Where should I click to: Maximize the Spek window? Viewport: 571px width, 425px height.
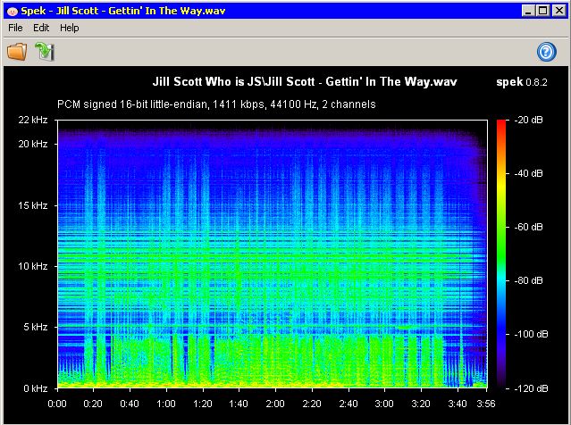click(x=543, y=11)
